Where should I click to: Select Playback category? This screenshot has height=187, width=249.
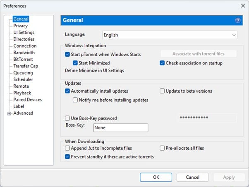pos(22,93)
